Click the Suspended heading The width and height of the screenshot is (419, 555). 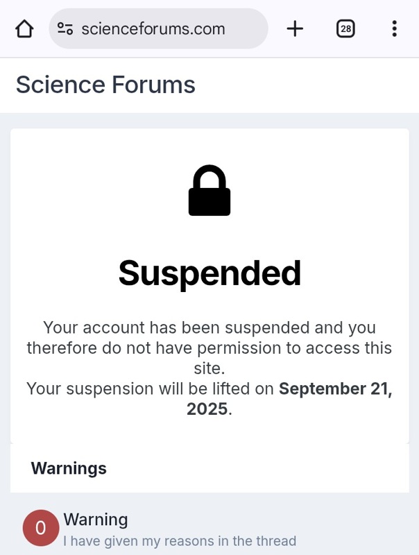point(209,273)
